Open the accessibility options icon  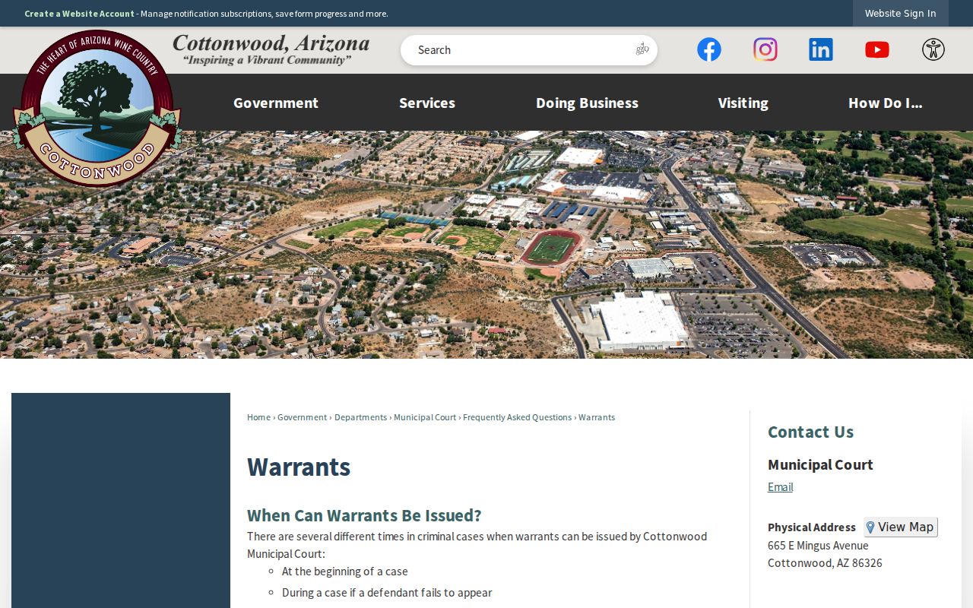pos(933,49)
